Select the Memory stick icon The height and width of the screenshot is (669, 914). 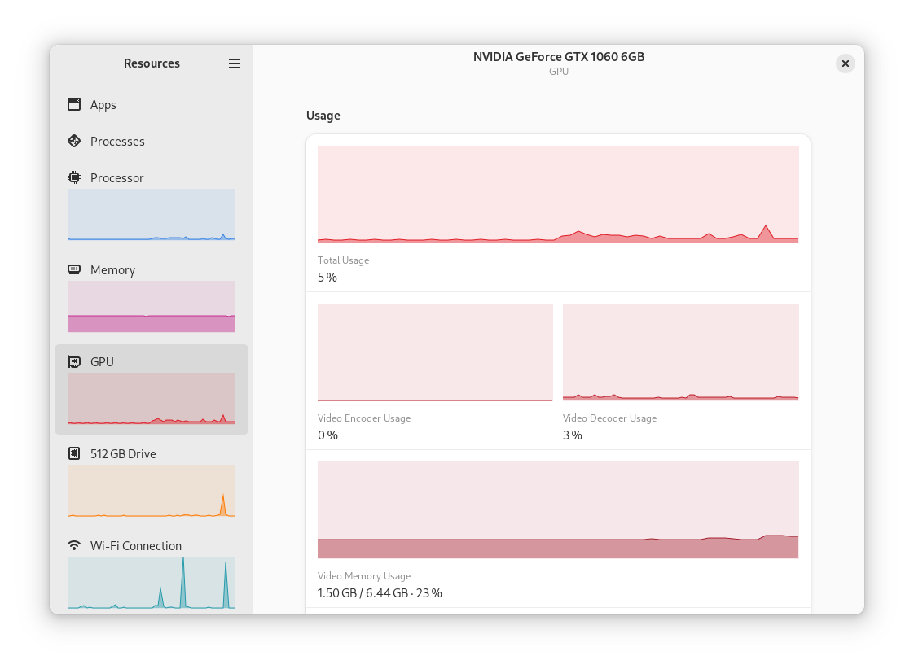coord(73,269)
